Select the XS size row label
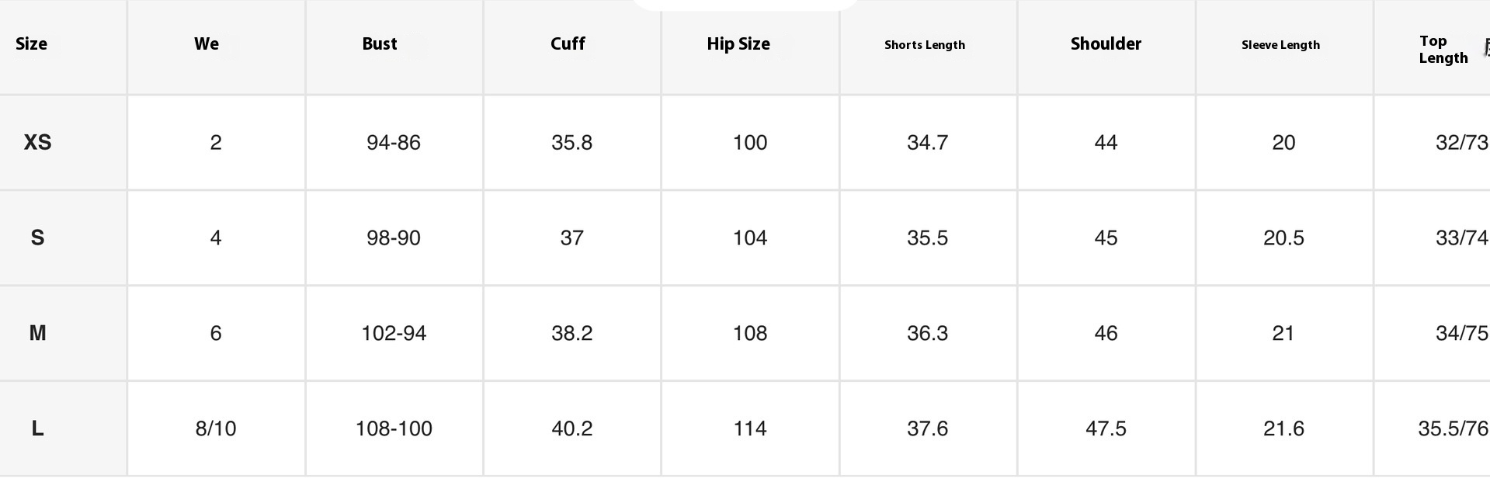Image resolution: width=1490 pixels, height=489 pixels. (x=37, y=143)
